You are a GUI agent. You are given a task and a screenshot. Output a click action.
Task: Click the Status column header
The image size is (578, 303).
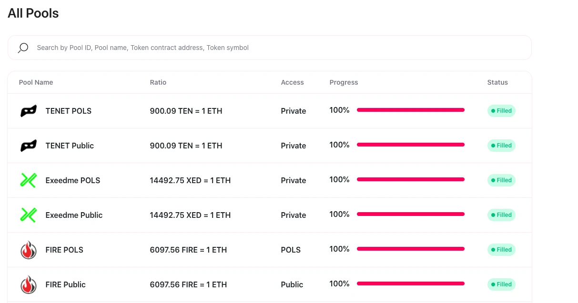(497, 82)
